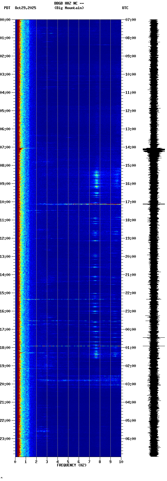Click the 5 Hz frequency tick label
The image size is (167, 481).
coord(68,462)
